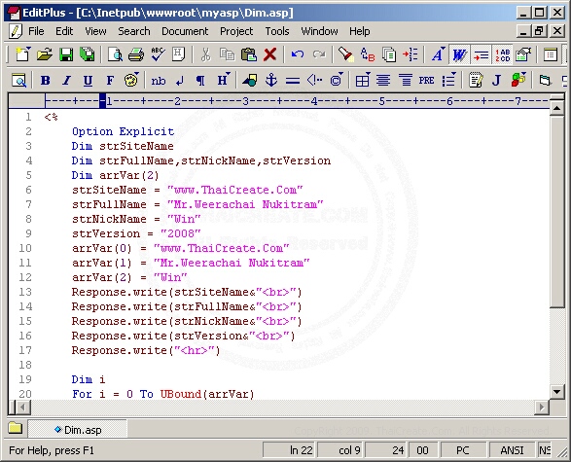The image size is (571, 462).
Task: Click the Paste clipboard icon
Action: (x=249, y=55)
